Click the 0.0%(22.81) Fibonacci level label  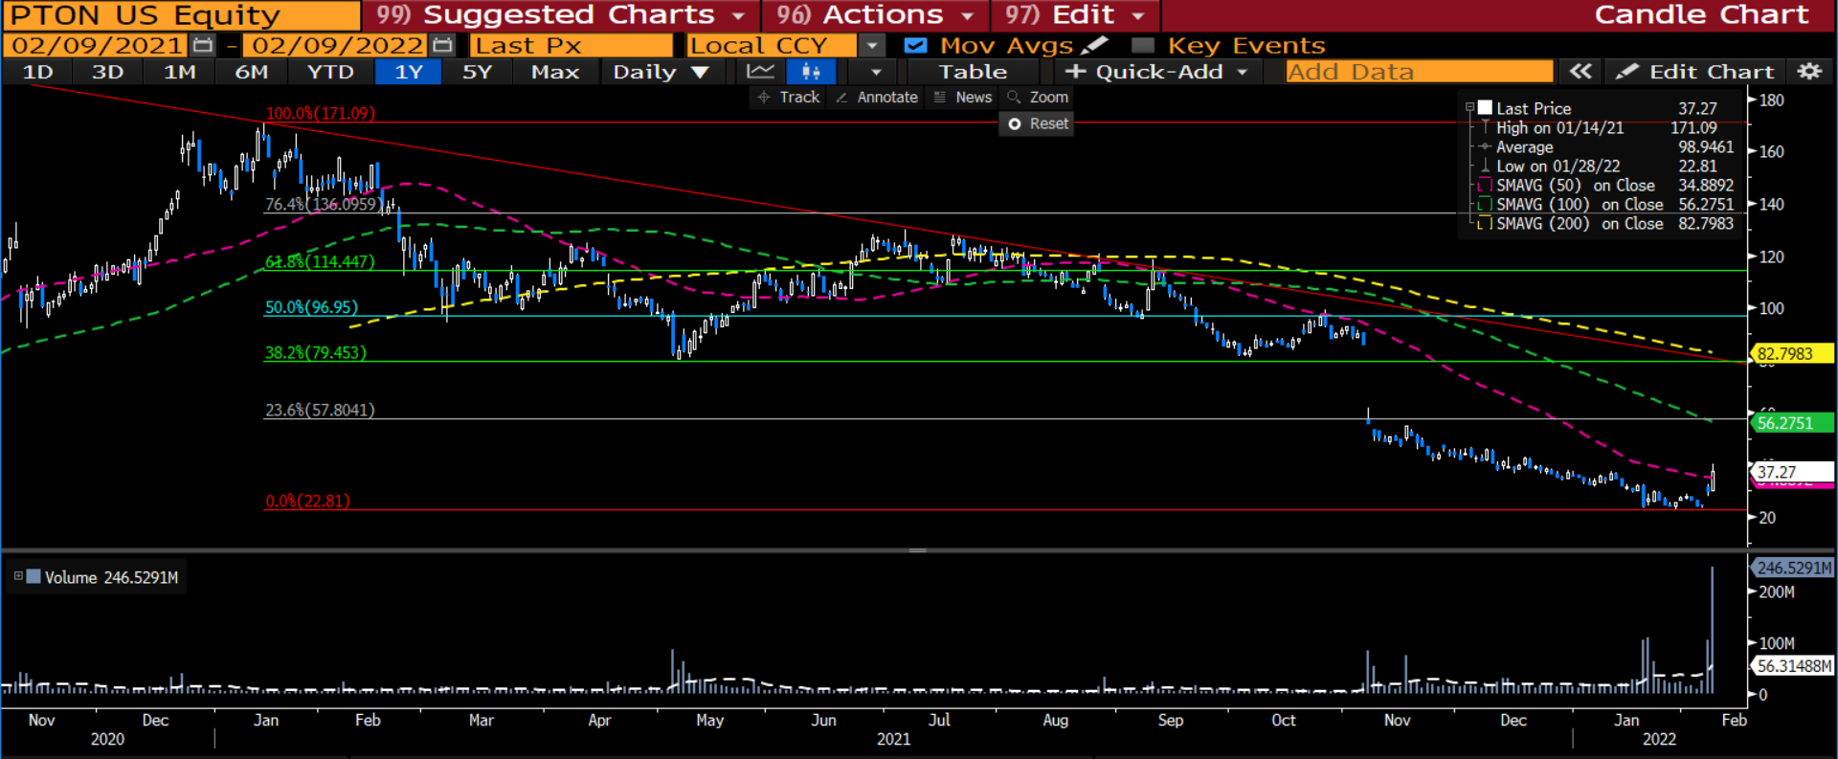(307, 501)
